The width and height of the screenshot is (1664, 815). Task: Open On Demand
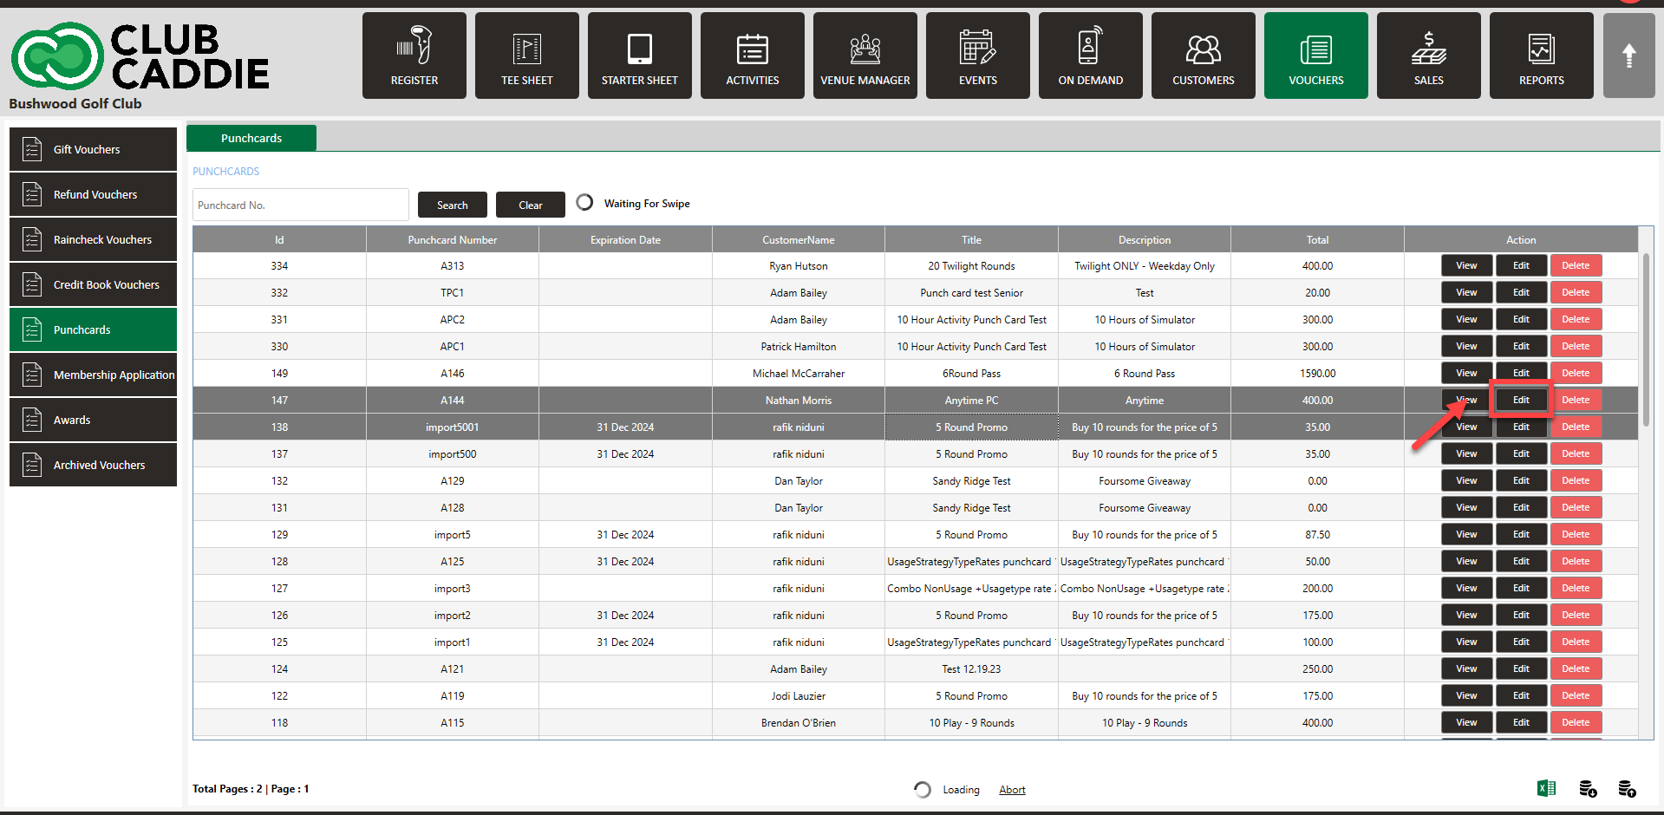[x=1091, y=55]
